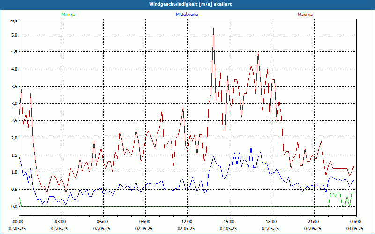The width and height of the screenshot is (375, 234).
Task: Click the '02.05.25' date under 12:00
Action: (186, 228)
